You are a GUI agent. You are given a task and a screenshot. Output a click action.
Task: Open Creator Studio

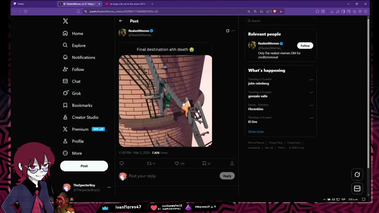pos(81,117)
